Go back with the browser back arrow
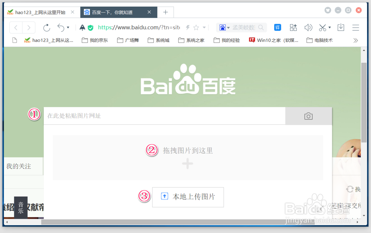 16,28
